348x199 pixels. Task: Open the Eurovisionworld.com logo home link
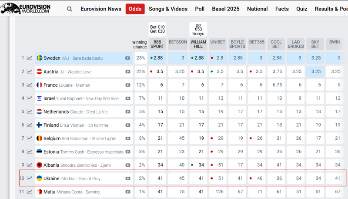(x=25, y=8)
